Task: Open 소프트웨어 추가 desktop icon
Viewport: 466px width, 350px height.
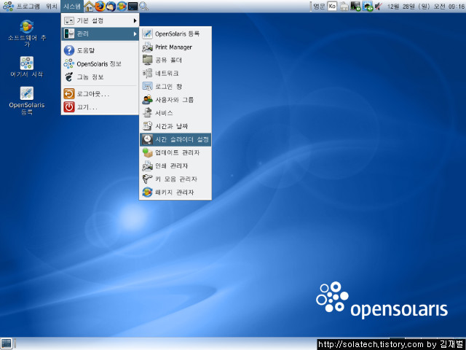Action: [27, 33]
